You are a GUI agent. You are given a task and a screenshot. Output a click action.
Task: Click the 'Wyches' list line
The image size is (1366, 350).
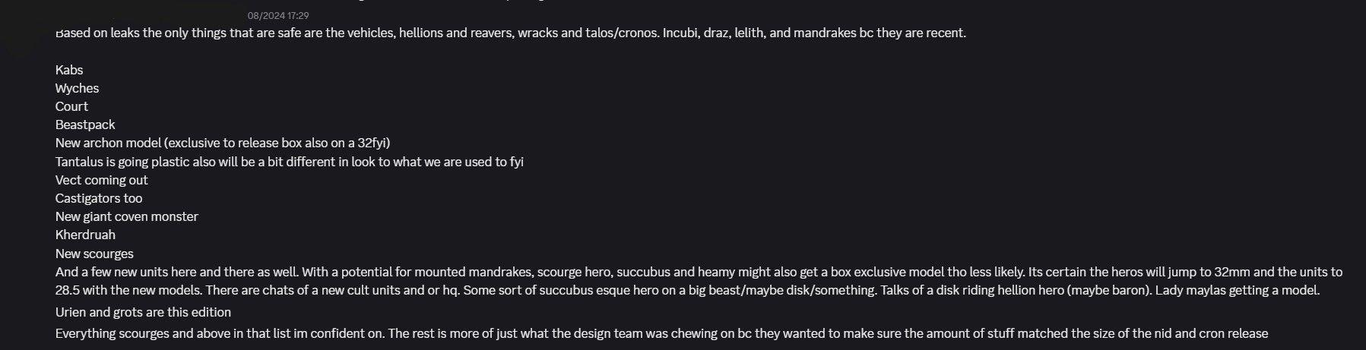coord(77,88)
